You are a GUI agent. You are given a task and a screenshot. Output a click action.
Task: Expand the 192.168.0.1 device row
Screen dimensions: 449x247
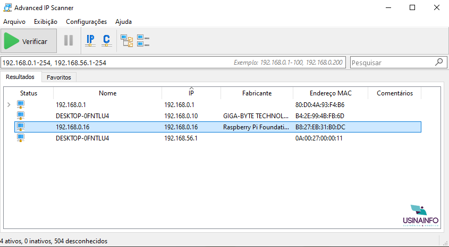coord(9,105)
